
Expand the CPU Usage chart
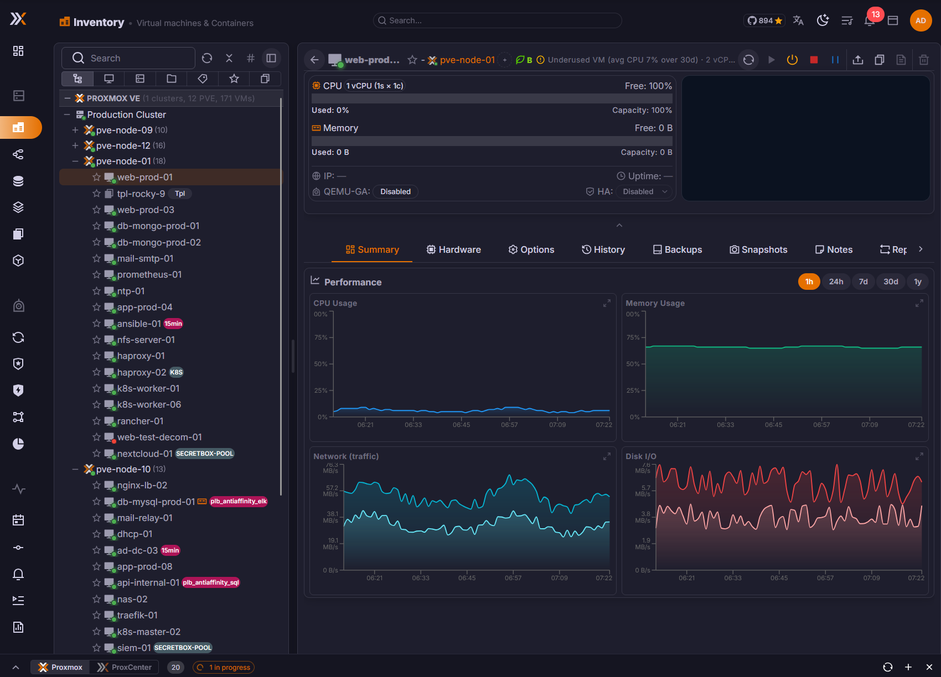(607, 303)
